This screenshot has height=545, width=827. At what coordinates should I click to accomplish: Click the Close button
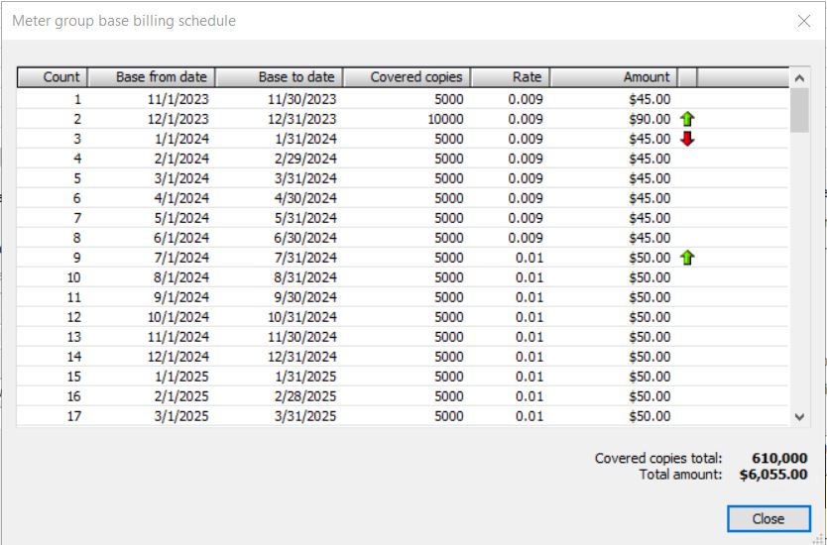(x=768, y=518)
